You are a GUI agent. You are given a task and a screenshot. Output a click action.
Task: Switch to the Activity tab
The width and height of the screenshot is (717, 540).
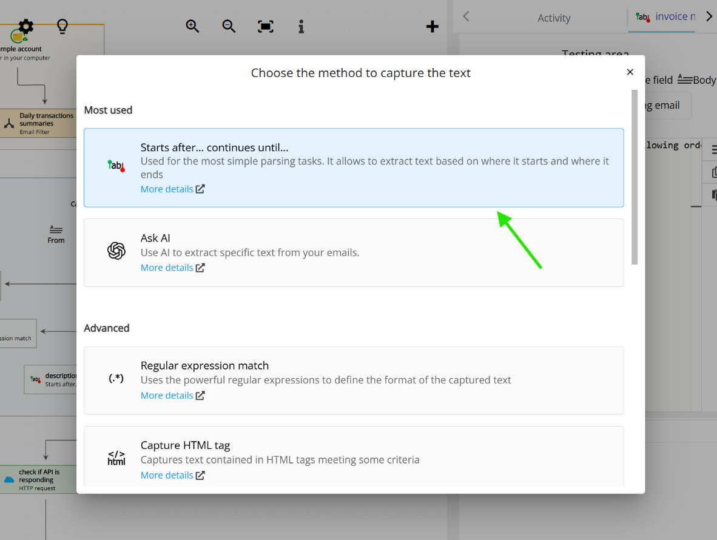pyautogui.click(x=553, y=17)
